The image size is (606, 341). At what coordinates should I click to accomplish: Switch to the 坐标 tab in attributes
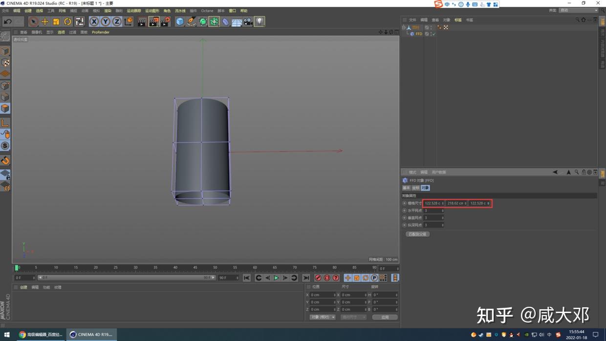coord(415,188)
